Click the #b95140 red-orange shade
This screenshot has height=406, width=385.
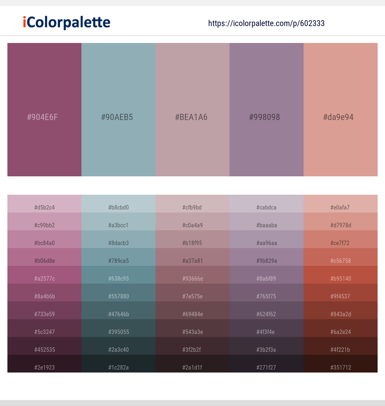341,275
